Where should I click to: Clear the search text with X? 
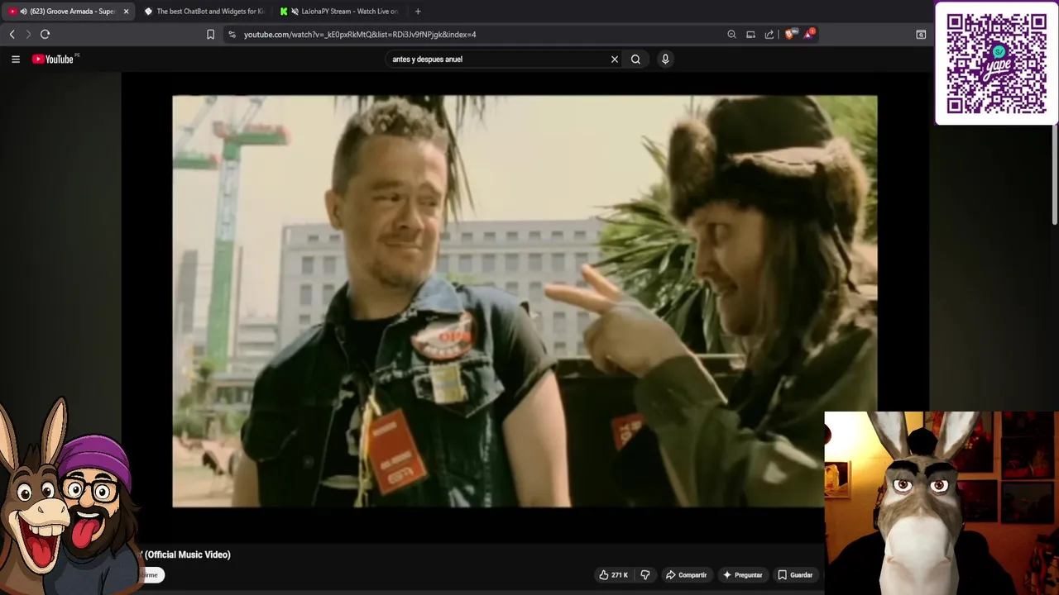tap(615, 59)
